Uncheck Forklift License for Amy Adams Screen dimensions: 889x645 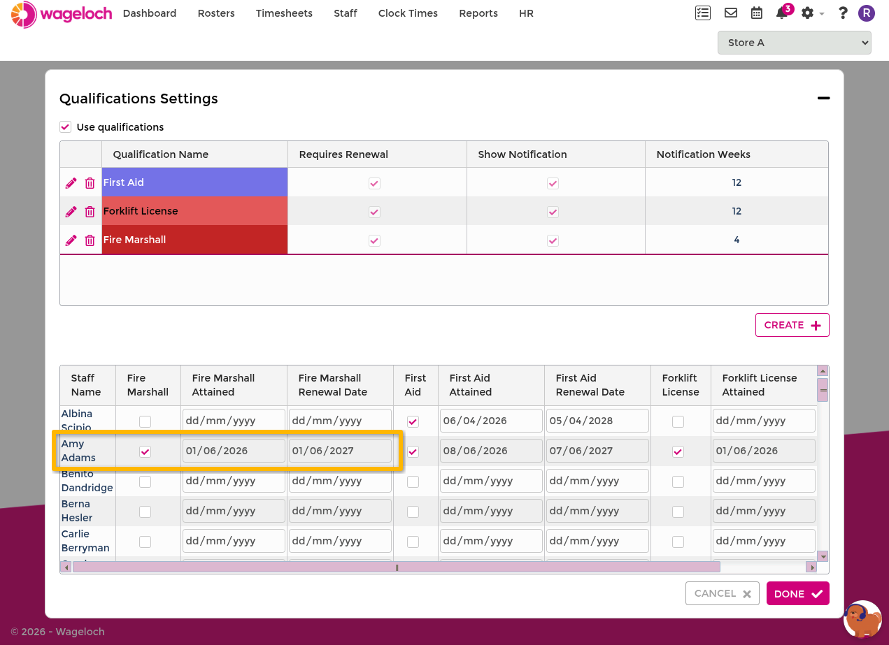coord(678,451)
